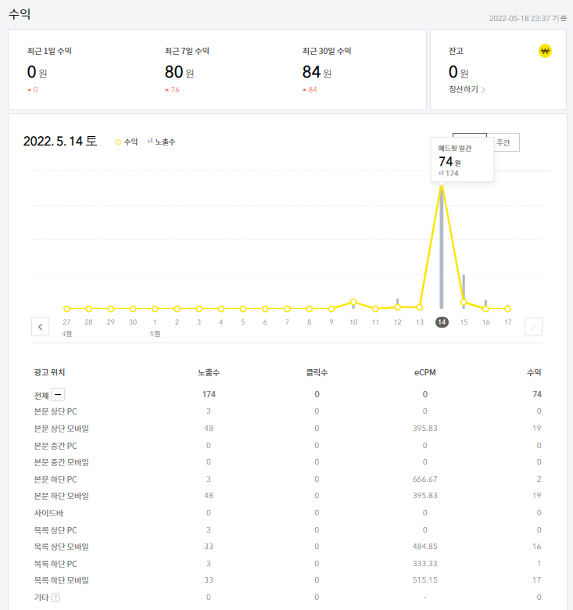The width and height of the screenshot is (573, 610).
Task: Select date 10 on chart axis
Action: click(353, 322)
